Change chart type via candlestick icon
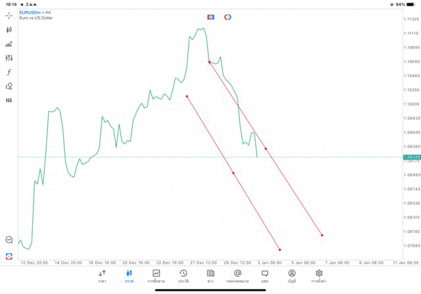 click(9, 30)
